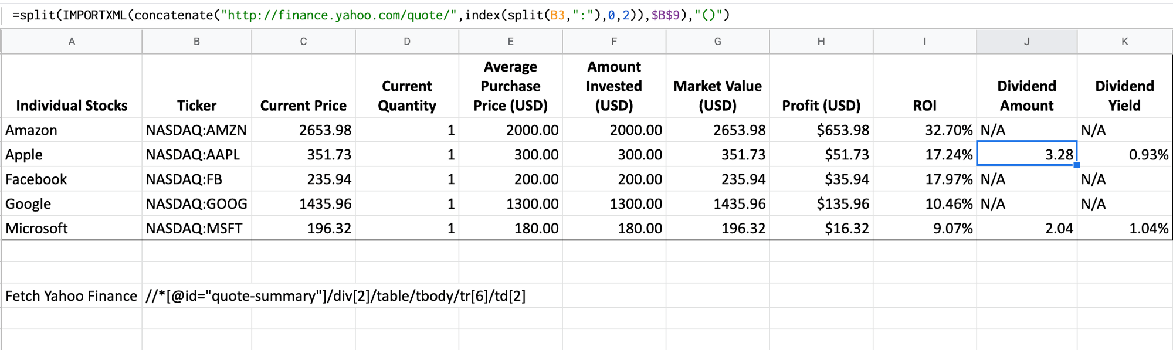
Task: Click Google's amount invested 1300.00
Action: coord(614,203)
